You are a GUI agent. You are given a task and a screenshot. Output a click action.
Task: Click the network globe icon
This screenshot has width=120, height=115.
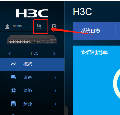coord(13,91)
